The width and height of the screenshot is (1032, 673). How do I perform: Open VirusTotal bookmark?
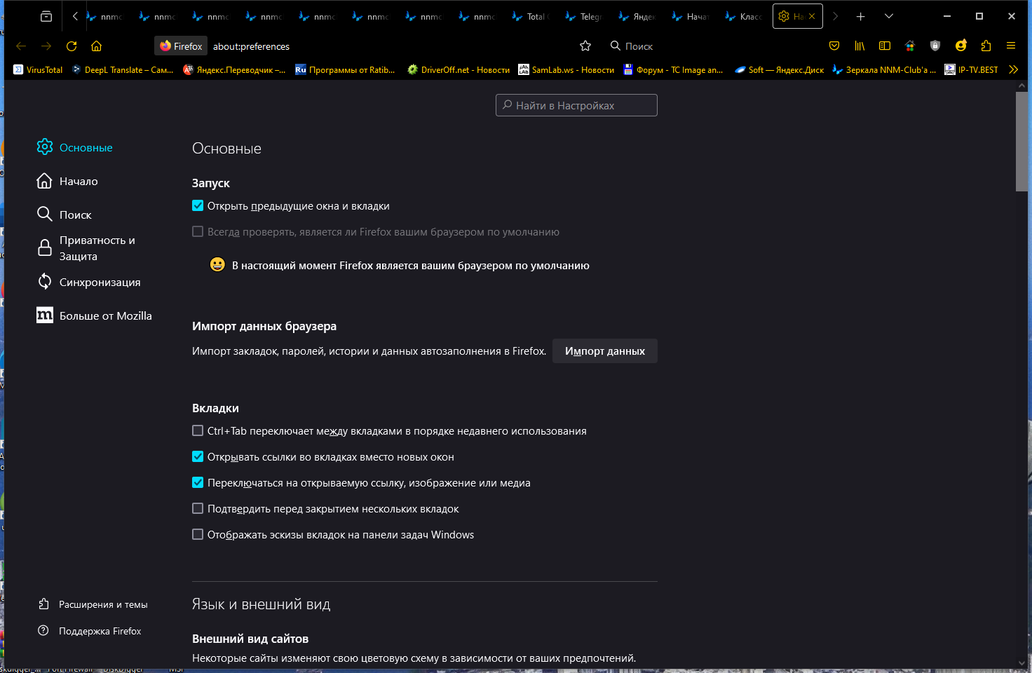39,70
